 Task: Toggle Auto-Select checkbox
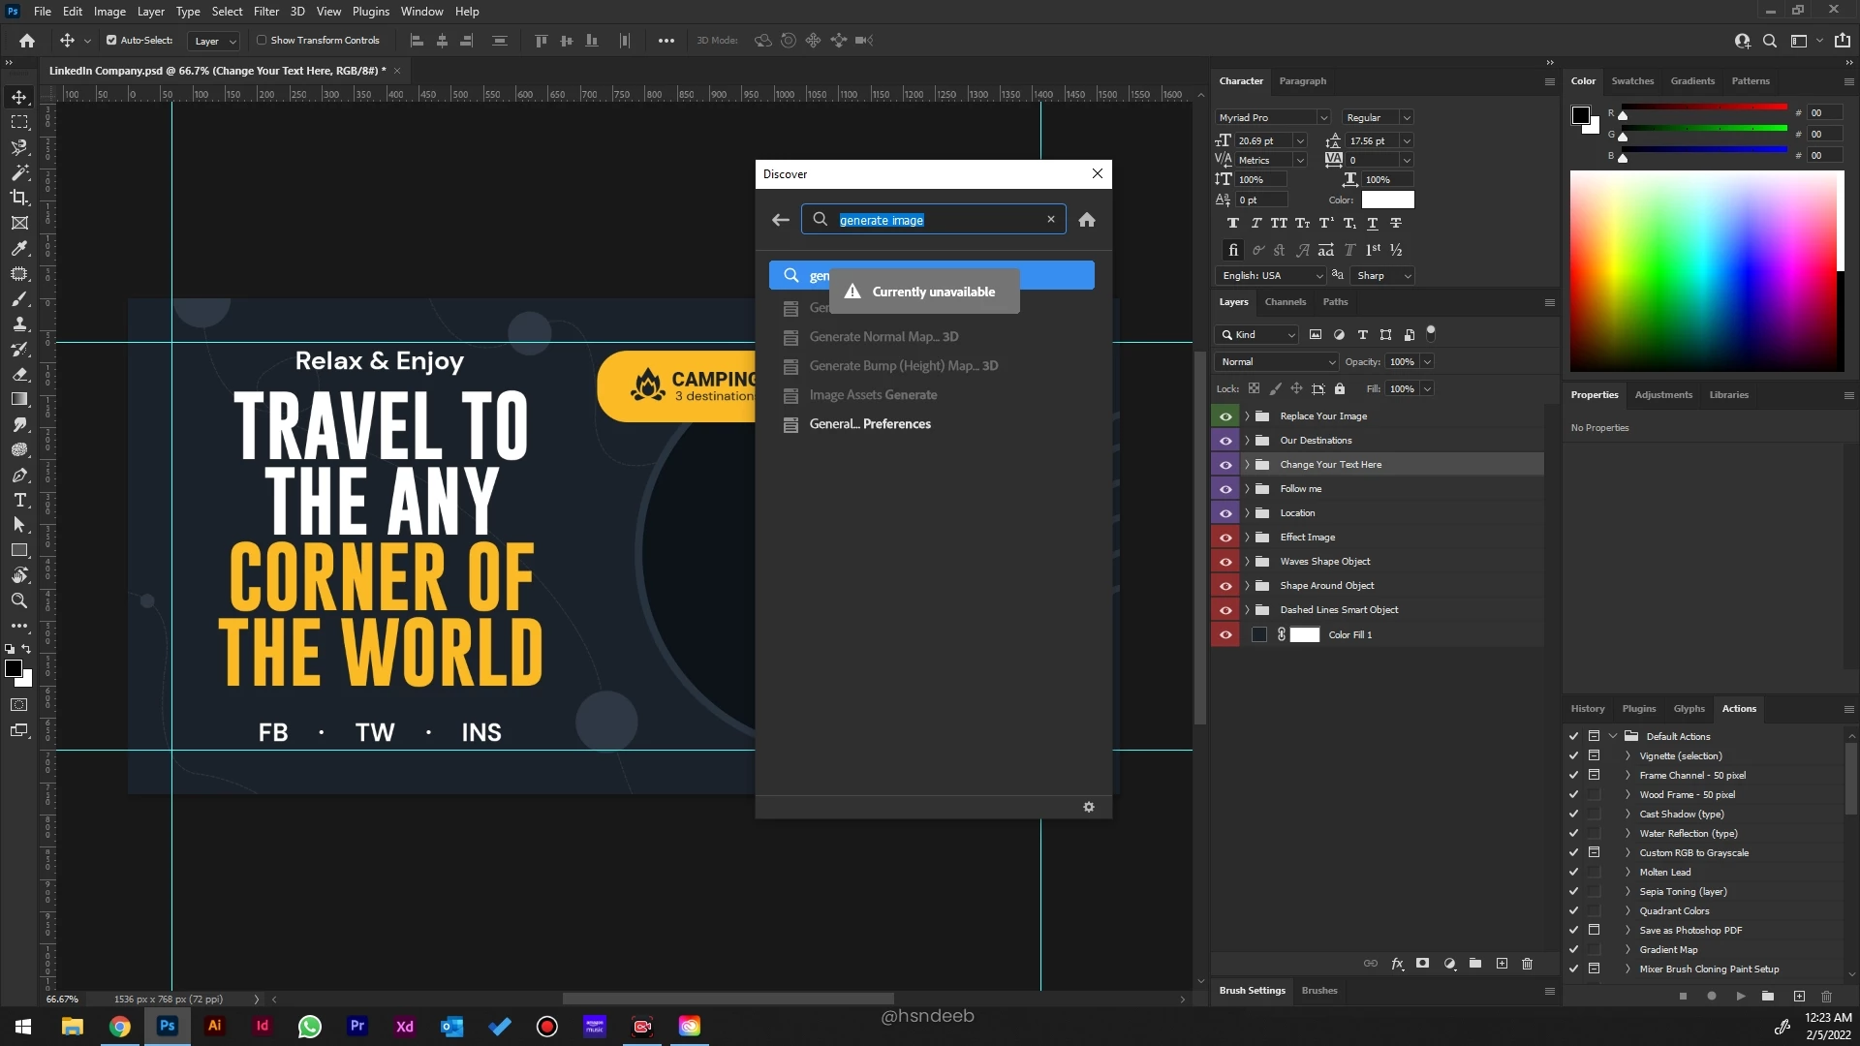pos(111,41)
